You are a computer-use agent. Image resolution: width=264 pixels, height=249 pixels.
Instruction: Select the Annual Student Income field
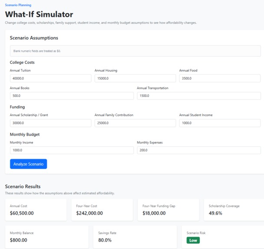(220, 123)
